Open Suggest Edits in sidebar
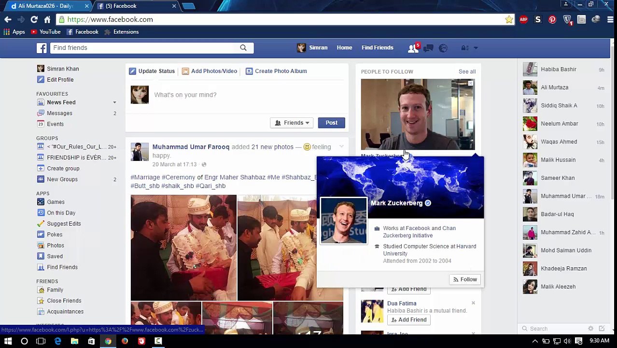This screenshot has width=617, height=348. click(64, 224)
